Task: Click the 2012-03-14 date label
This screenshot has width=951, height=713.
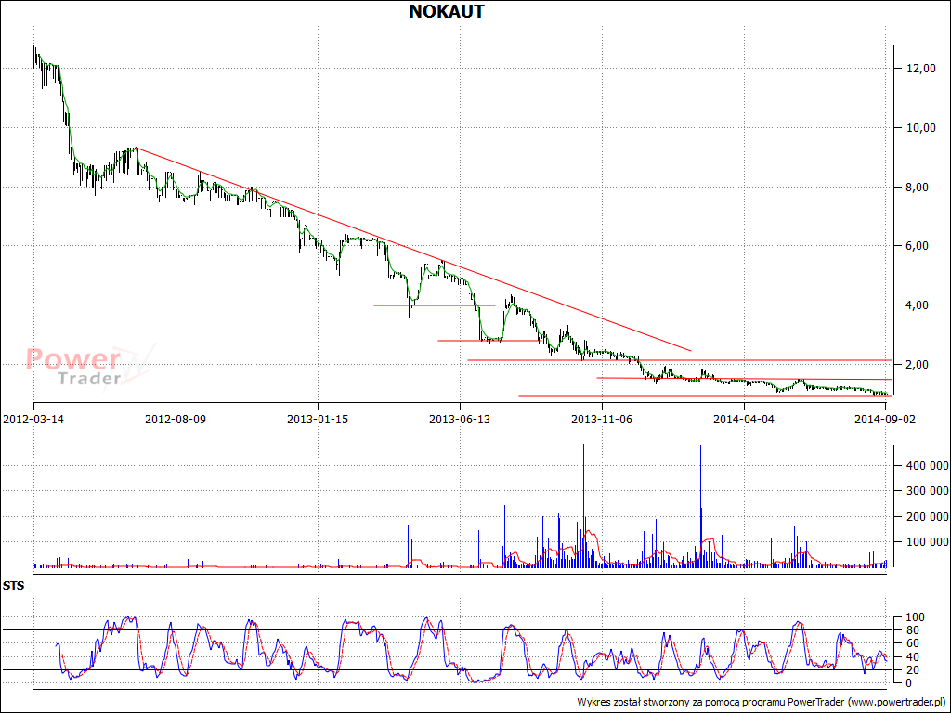Action: point(33,419)
